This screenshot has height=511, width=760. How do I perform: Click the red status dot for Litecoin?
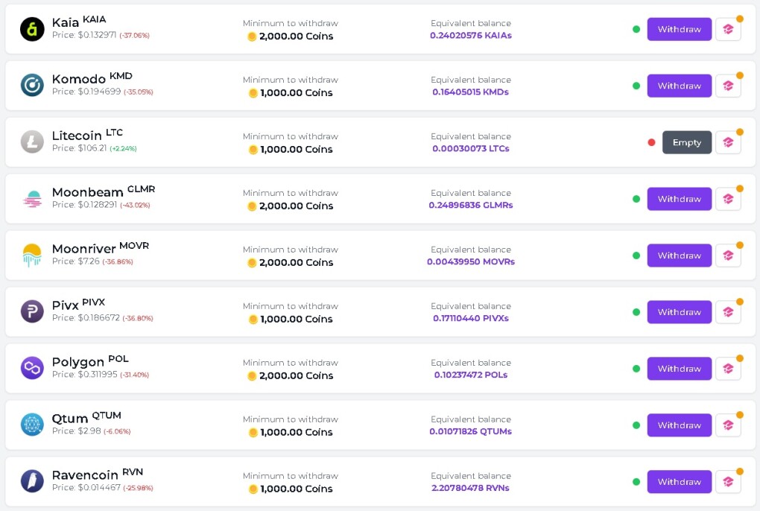point(651,142)
